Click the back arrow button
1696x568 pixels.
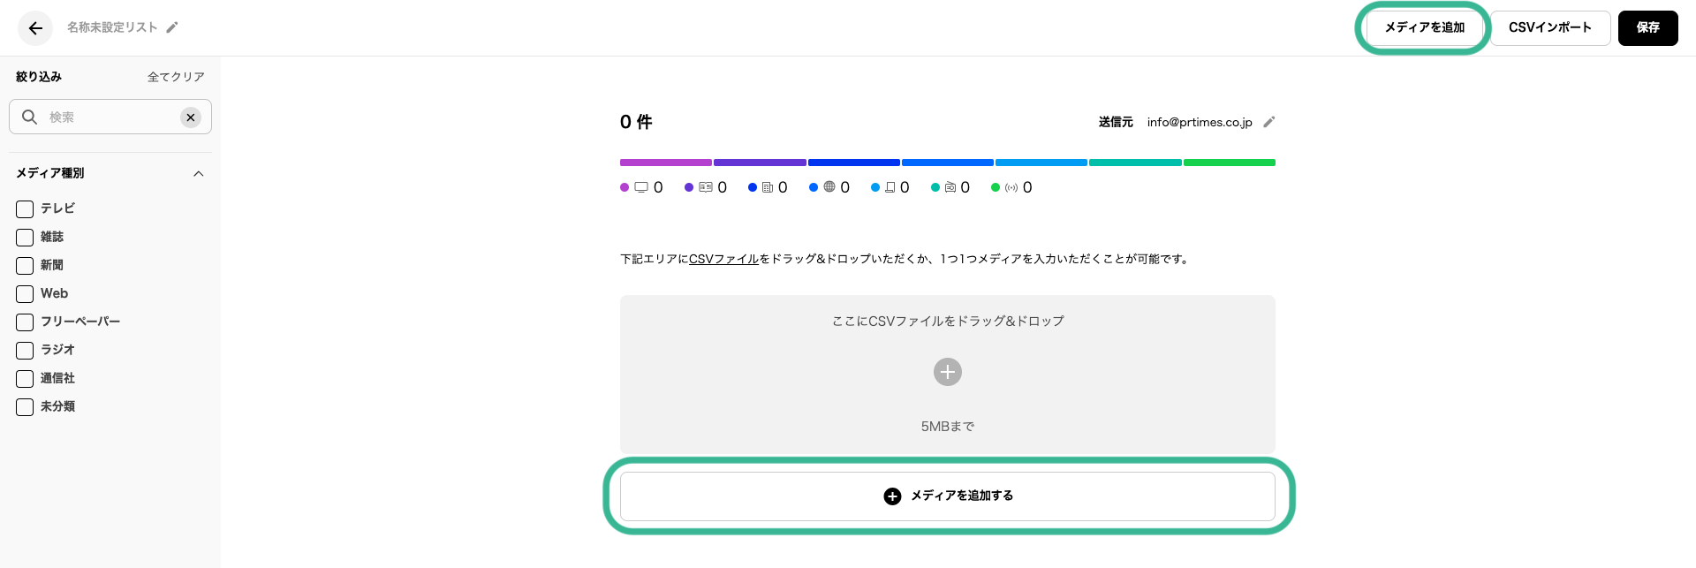35,28
